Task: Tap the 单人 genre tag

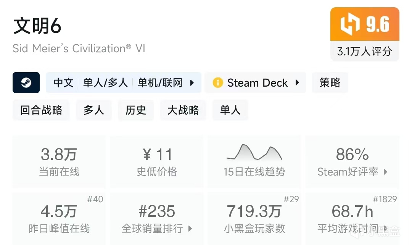Action: pyautogui.click(x=230, y=110)
